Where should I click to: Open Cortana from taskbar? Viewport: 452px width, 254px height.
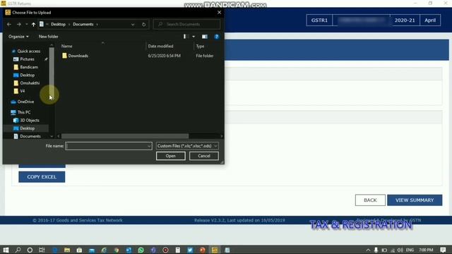click(30, 250)
